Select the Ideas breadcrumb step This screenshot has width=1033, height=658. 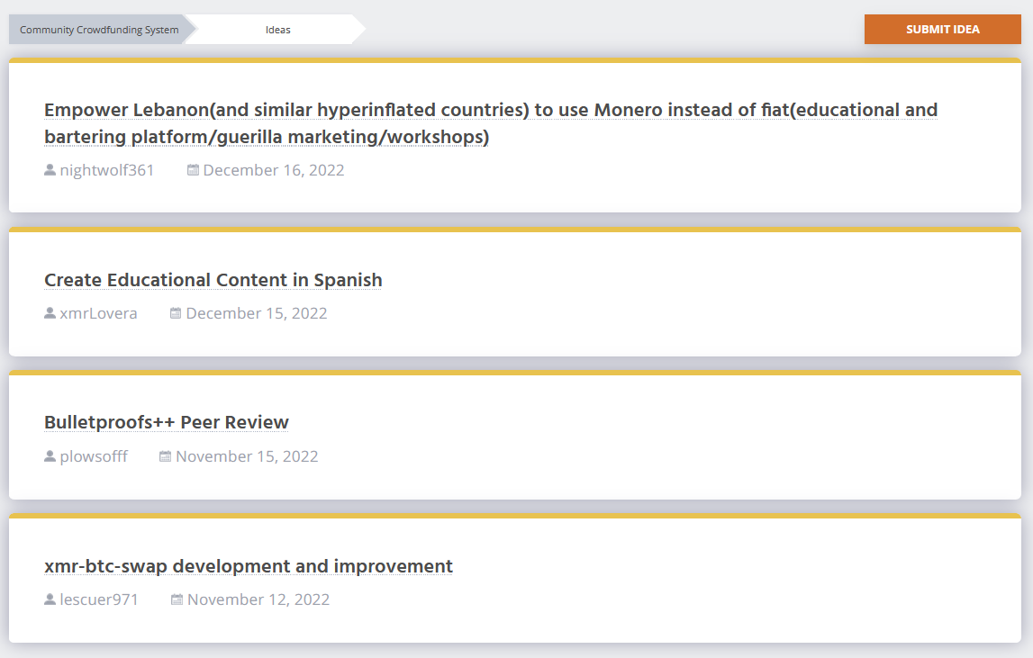point(277,30)
